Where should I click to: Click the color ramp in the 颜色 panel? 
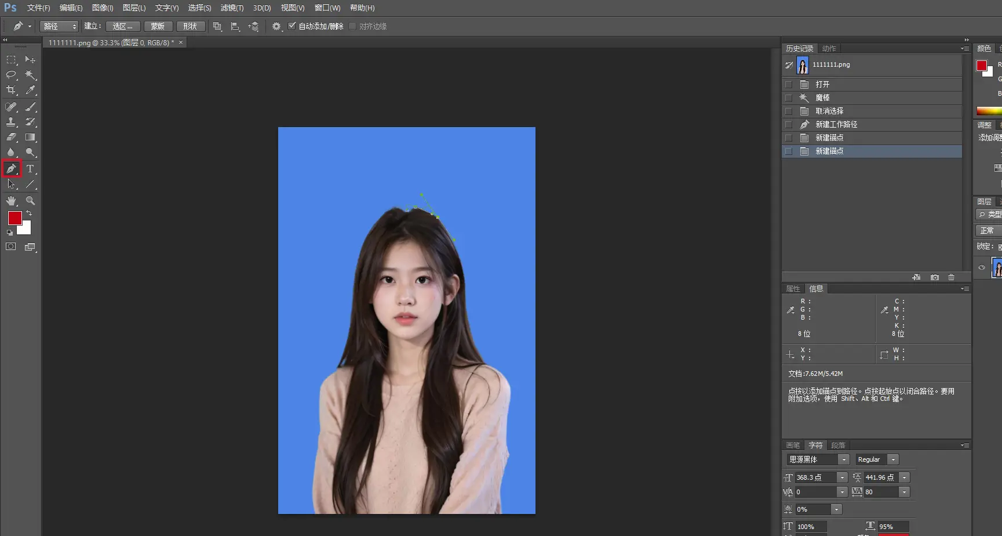(x=989, y=111)
